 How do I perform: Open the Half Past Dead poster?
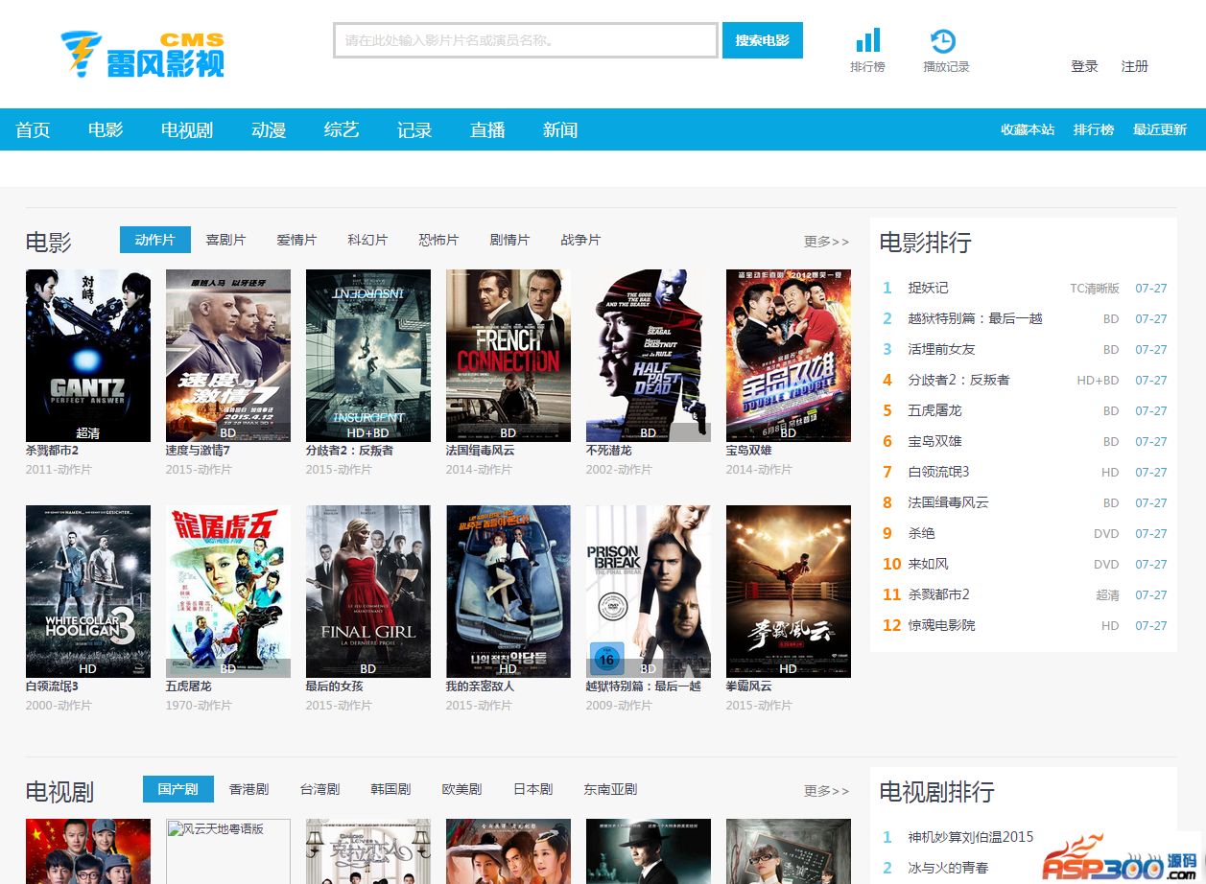[649, 356]
